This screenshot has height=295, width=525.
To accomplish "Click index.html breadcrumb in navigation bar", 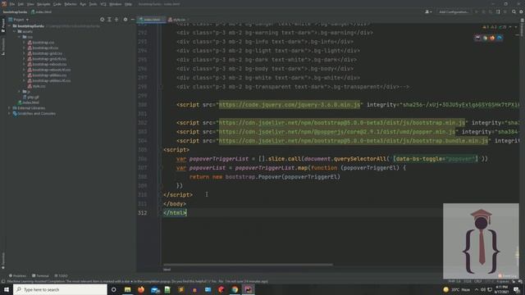I will point(42,11).
